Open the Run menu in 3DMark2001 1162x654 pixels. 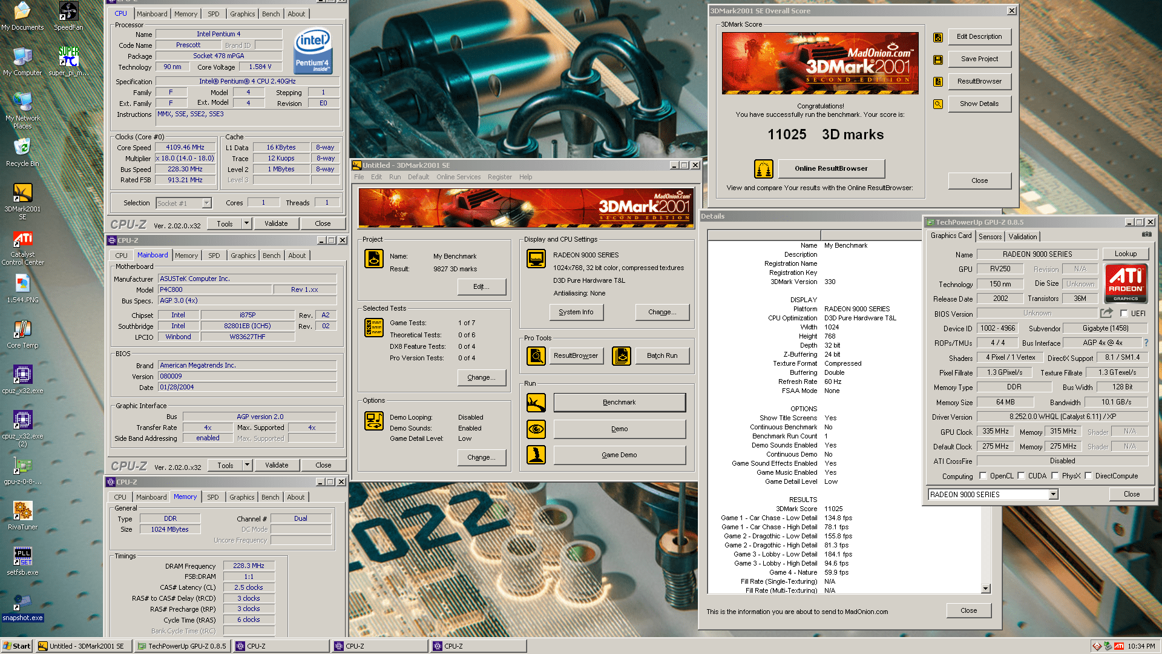point(395,177)
